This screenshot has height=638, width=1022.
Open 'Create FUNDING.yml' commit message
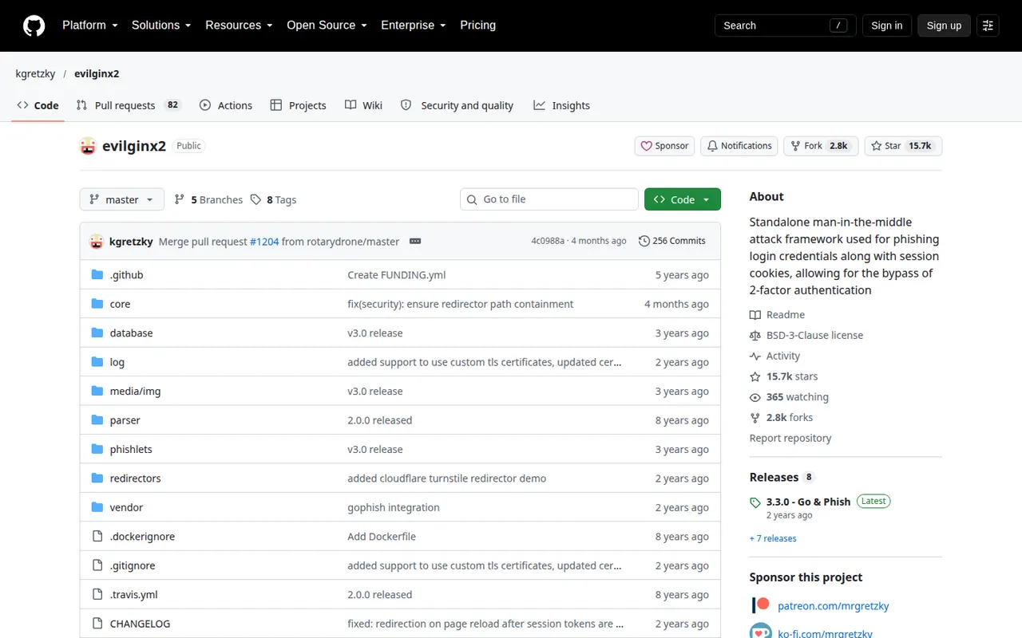click(396, 275)
